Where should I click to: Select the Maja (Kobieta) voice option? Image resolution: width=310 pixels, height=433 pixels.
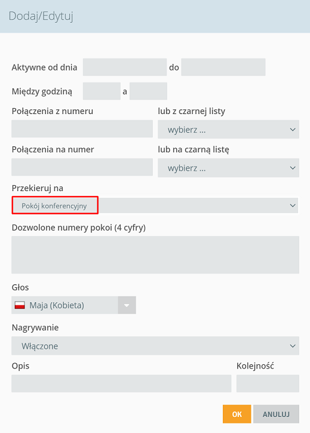57,305
